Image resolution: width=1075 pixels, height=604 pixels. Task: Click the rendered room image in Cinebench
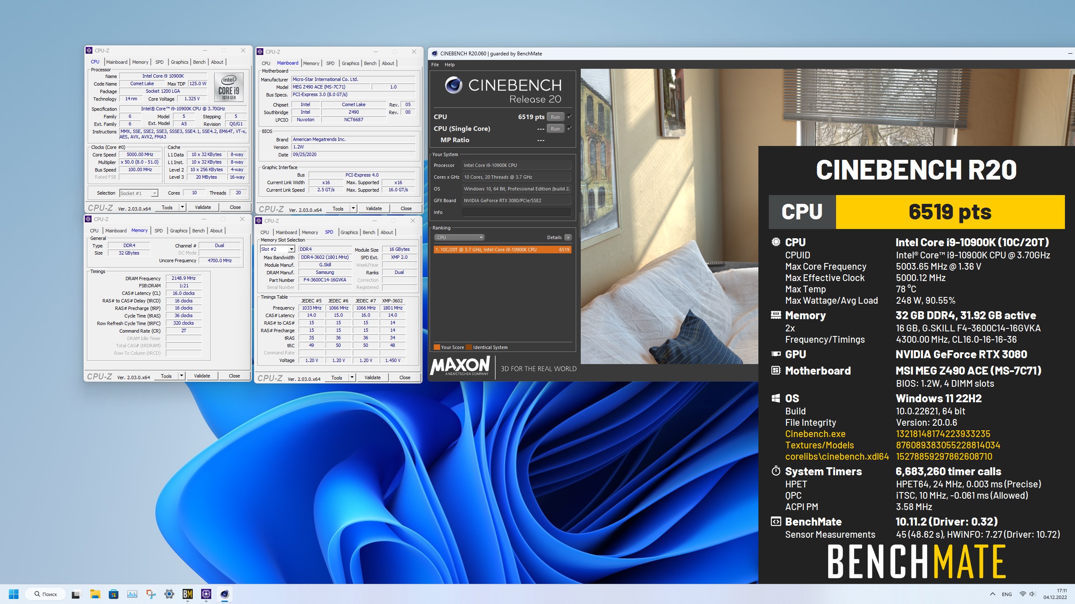coord(669,216)
